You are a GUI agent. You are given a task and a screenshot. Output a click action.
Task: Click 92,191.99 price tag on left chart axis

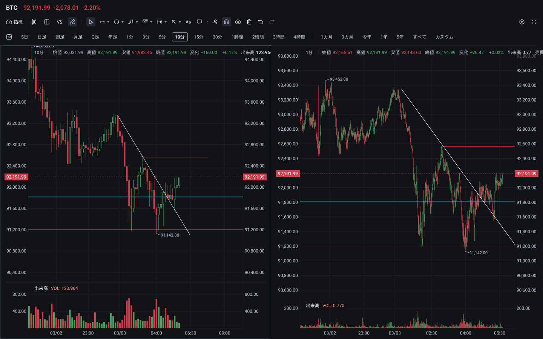point(17,177)
